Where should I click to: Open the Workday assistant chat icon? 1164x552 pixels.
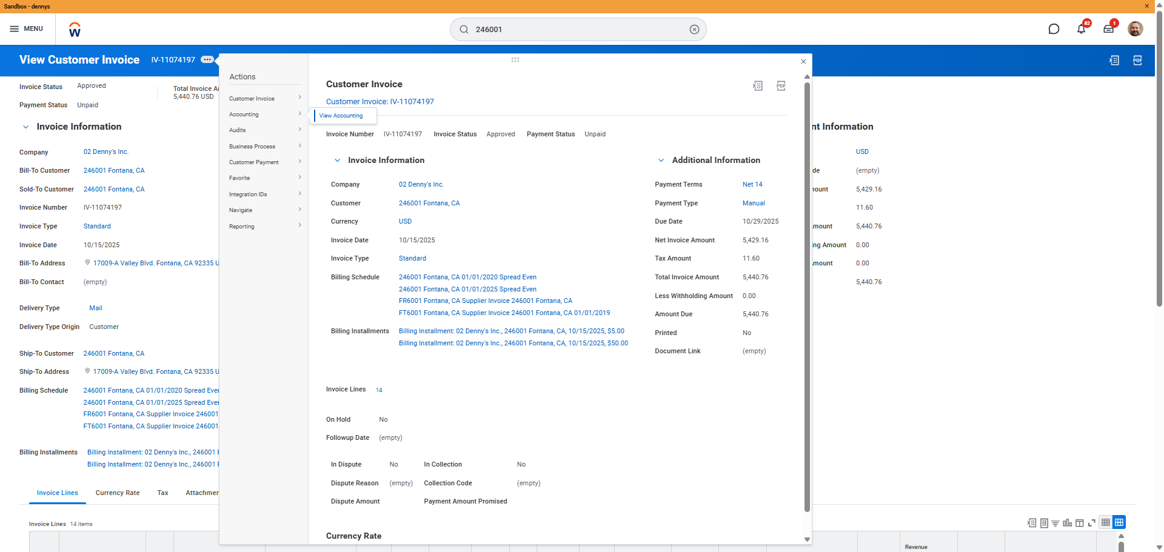click(1054, 29)
